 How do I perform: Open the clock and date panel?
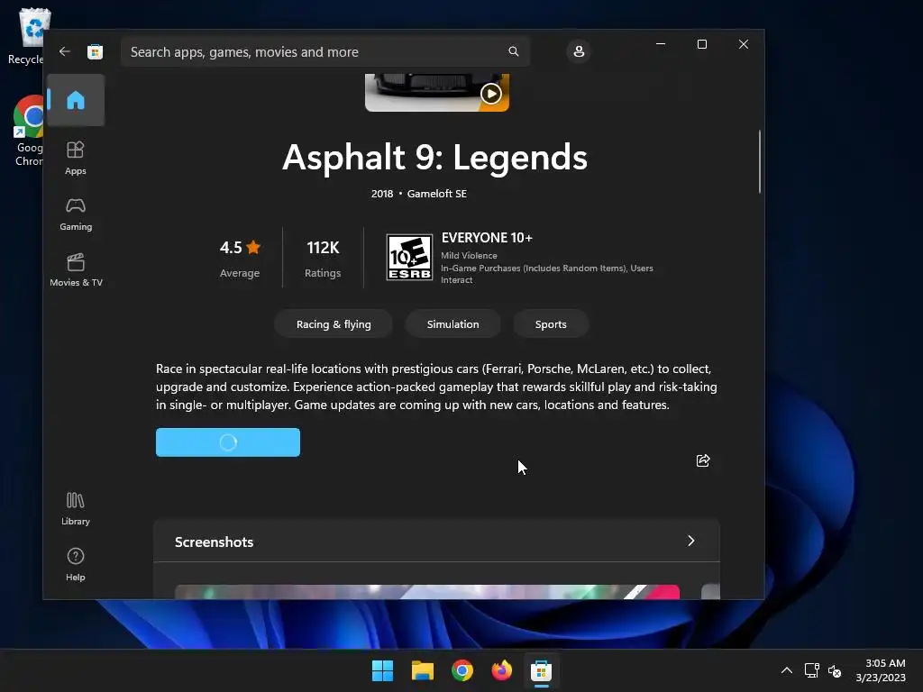click(x=881, y=670)
